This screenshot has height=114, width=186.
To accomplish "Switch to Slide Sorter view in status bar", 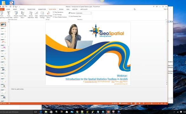I will [x=135, y=103].
